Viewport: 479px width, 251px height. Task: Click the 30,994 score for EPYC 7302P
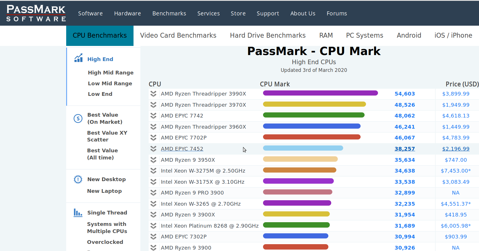pyautogui.click(x=405, y=237)
